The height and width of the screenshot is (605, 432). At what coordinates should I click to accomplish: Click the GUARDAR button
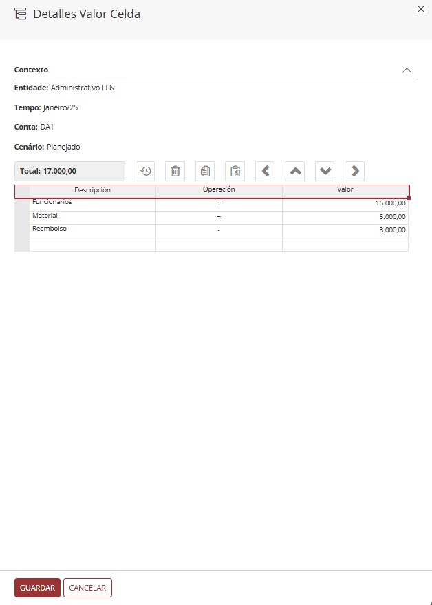37,588
